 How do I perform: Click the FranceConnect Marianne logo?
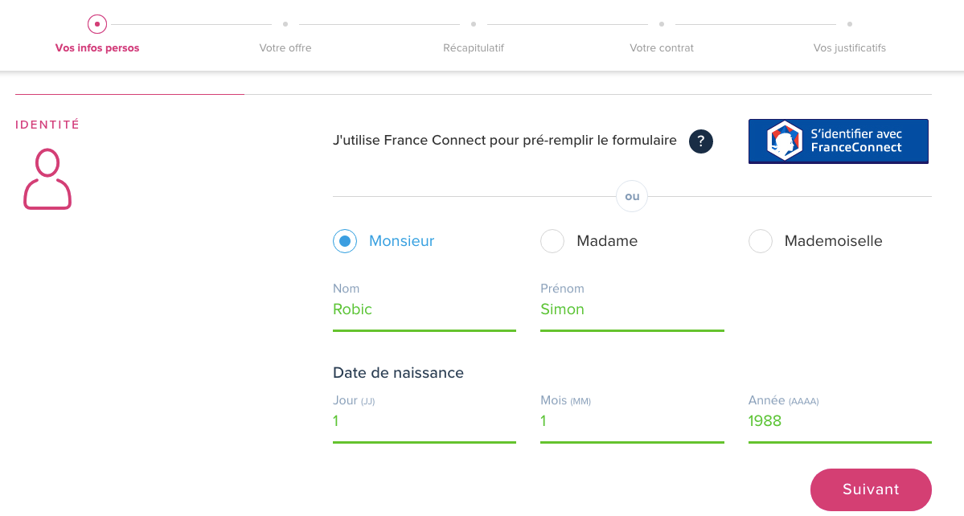coord(785,141)
